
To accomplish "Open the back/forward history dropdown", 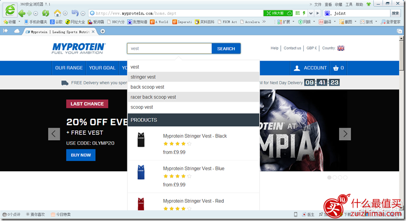I will pyautogui.click(x=36, y=13).
